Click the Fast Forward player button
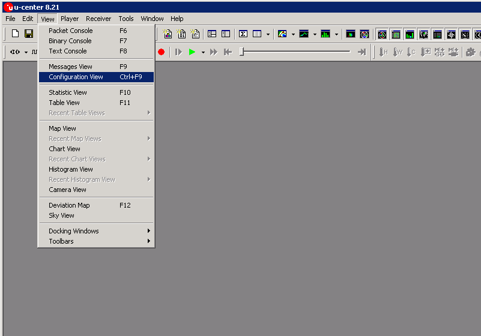 click(x=214, y=52)
